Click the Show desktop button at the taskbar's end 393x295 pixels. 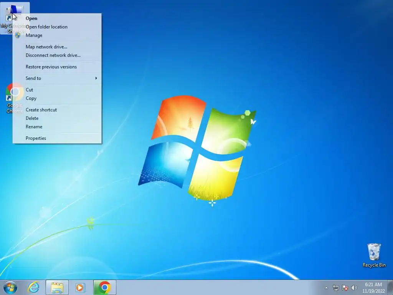point(390,287)
